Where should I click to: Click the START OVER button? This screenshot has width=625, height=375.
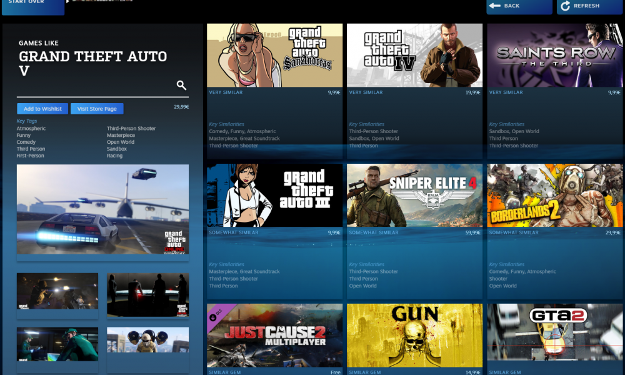33,6
